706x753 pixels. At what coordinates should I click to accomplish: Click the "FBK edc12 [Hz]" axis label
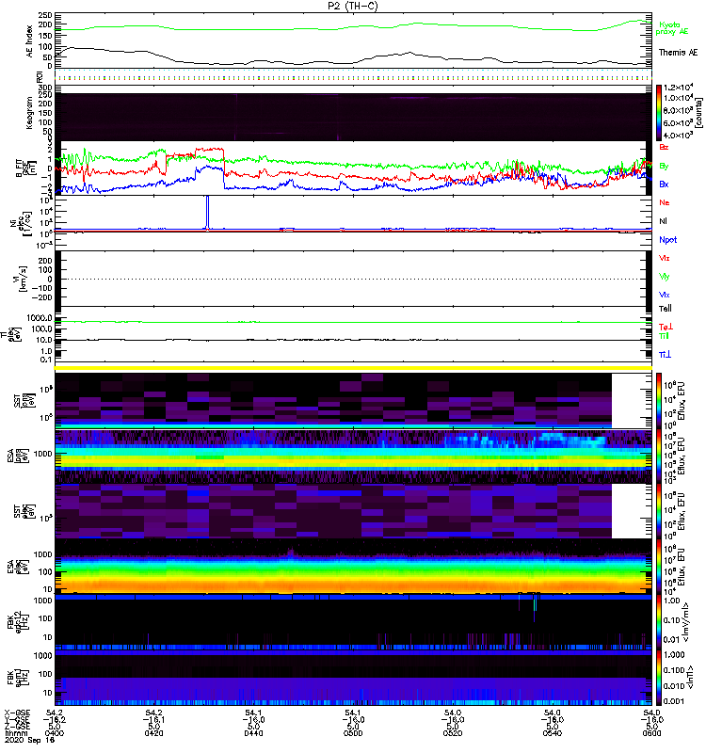[x=16, y=621]
